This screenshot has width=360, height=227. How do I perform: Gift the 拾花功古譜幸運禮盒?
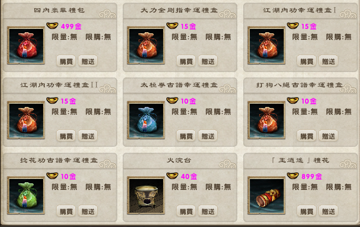click(x=88, y=211)
